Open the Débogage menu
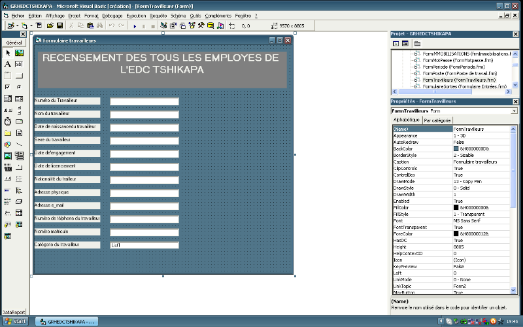 112,15
